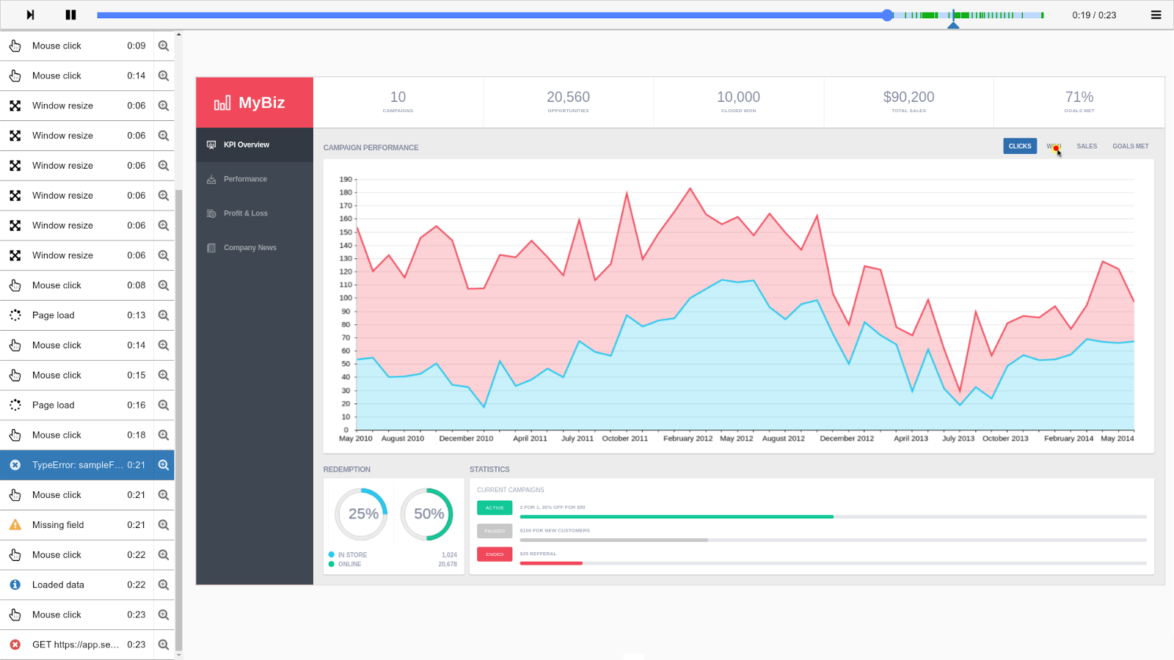Zoom into the TypeError event magnifier icon

pos(164,465)
